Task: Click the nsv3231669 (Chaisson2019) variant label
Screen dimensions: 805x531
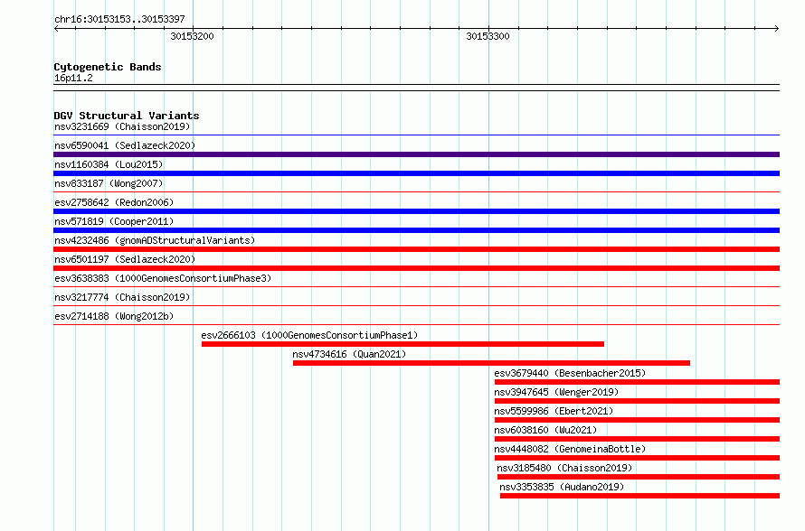Action: pos(122,126)
